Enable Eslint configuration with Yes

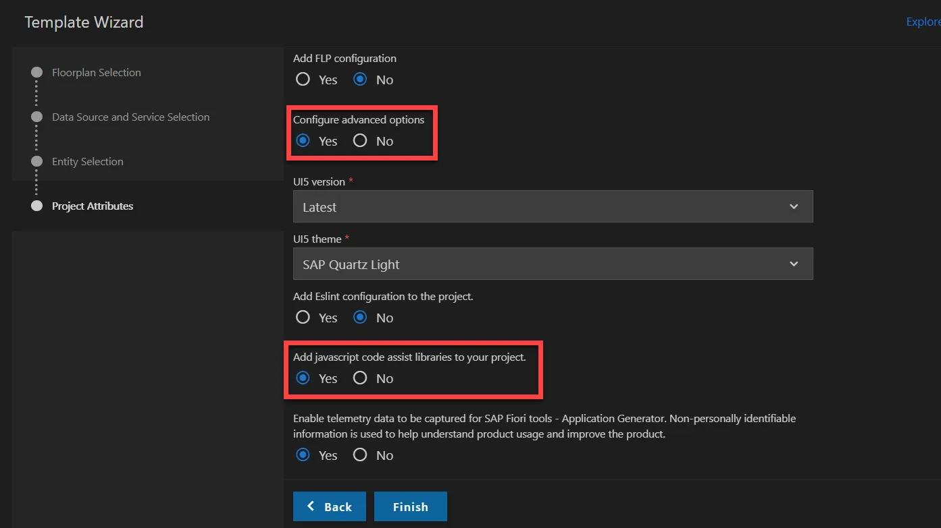(303, 318)
